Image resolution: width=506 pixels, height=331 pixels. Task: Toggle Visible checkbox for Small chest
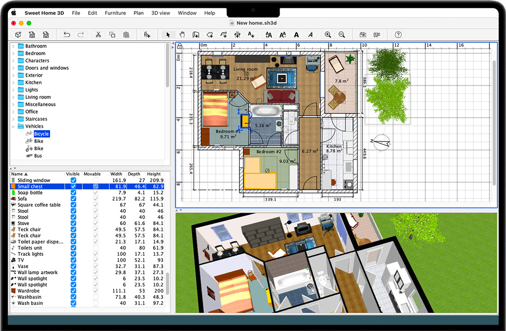pos(73,187)
